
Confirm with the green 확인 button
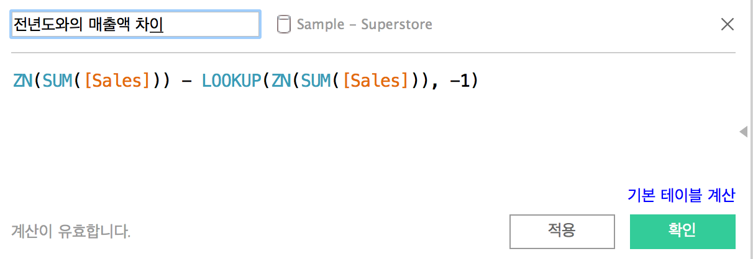[x=682, y=231]
